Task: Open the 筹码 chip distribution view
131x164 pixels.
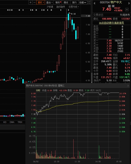Action: (58, 3)
